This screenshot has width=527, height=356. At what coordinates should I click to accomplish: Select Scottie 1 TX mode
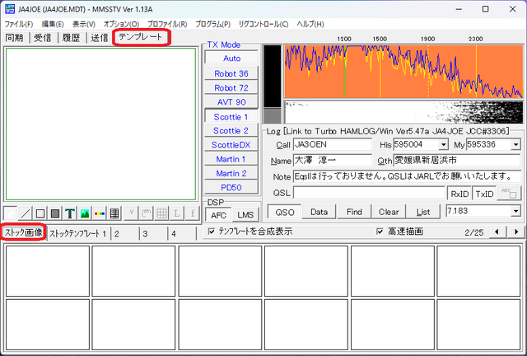(x=231, y=116)
